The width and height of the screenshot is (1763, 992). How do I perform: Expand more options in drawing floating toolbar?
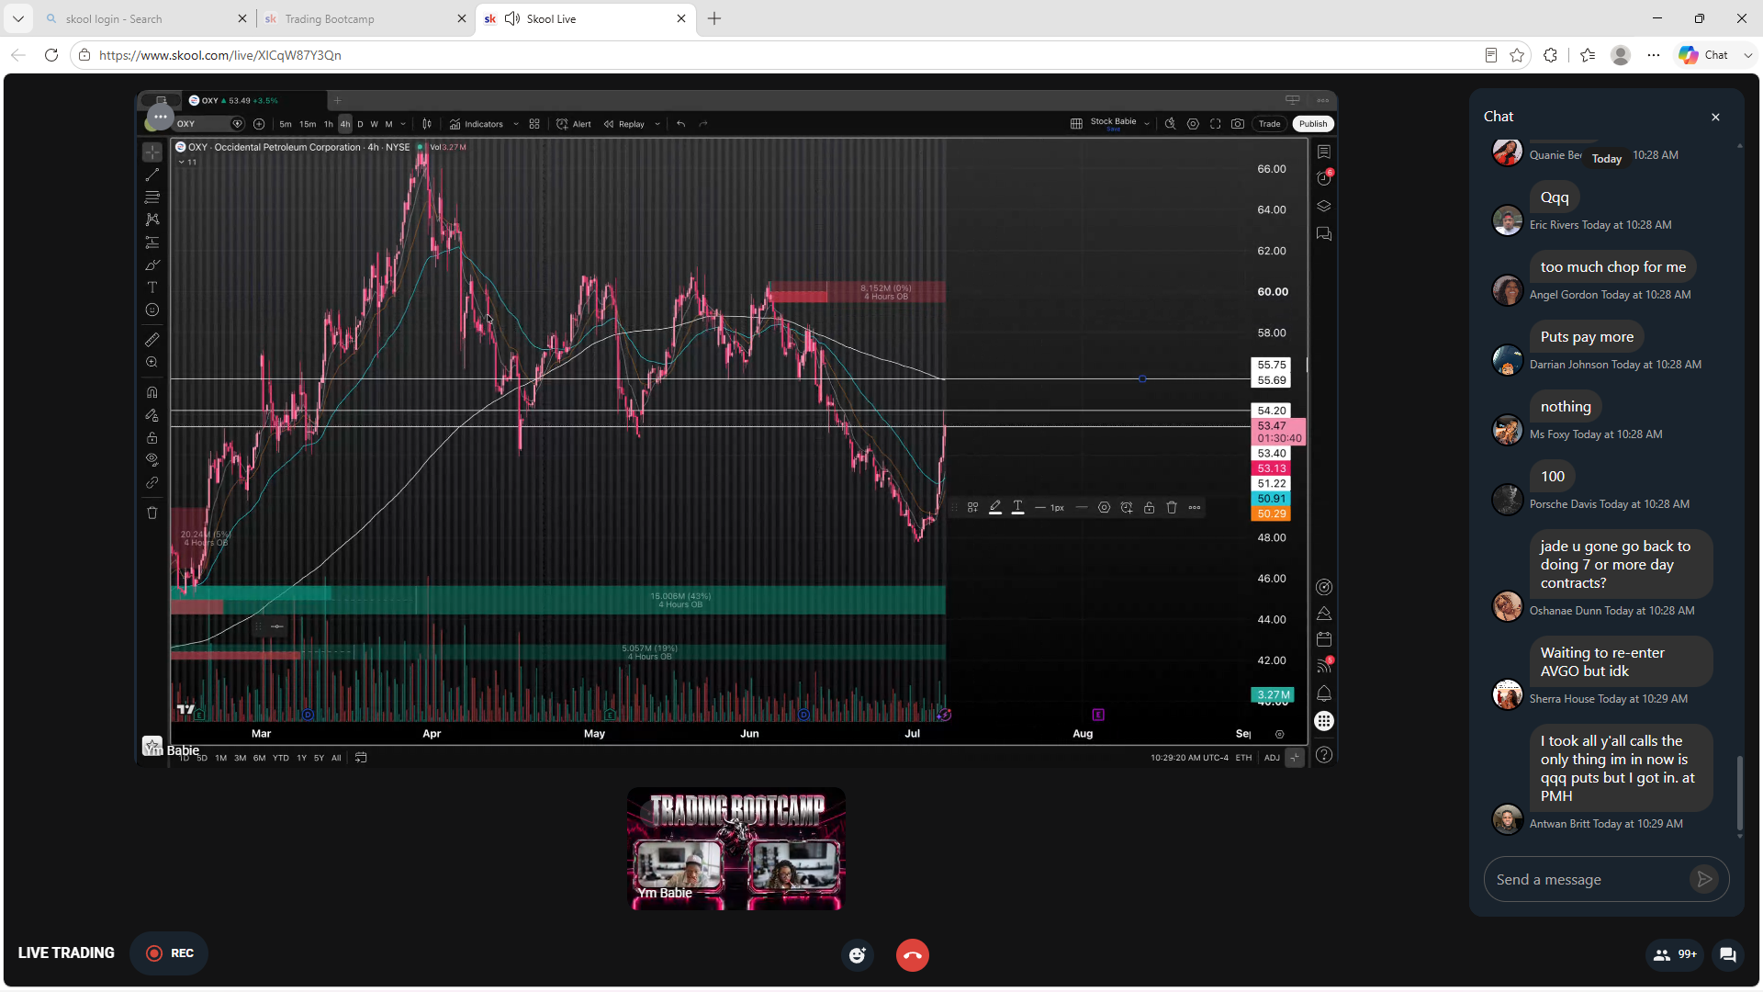point(1195,507)
